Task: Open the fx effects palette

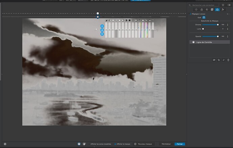Action: [223, 9]
